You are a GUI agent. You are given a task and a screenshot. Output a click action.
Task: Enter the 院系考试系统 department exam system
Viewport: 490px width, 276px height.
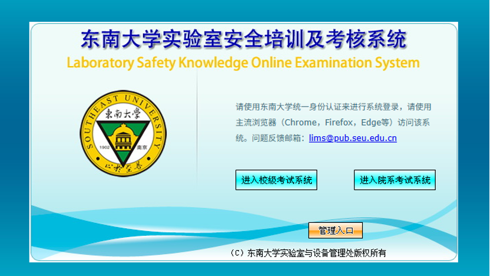(395, 180)
